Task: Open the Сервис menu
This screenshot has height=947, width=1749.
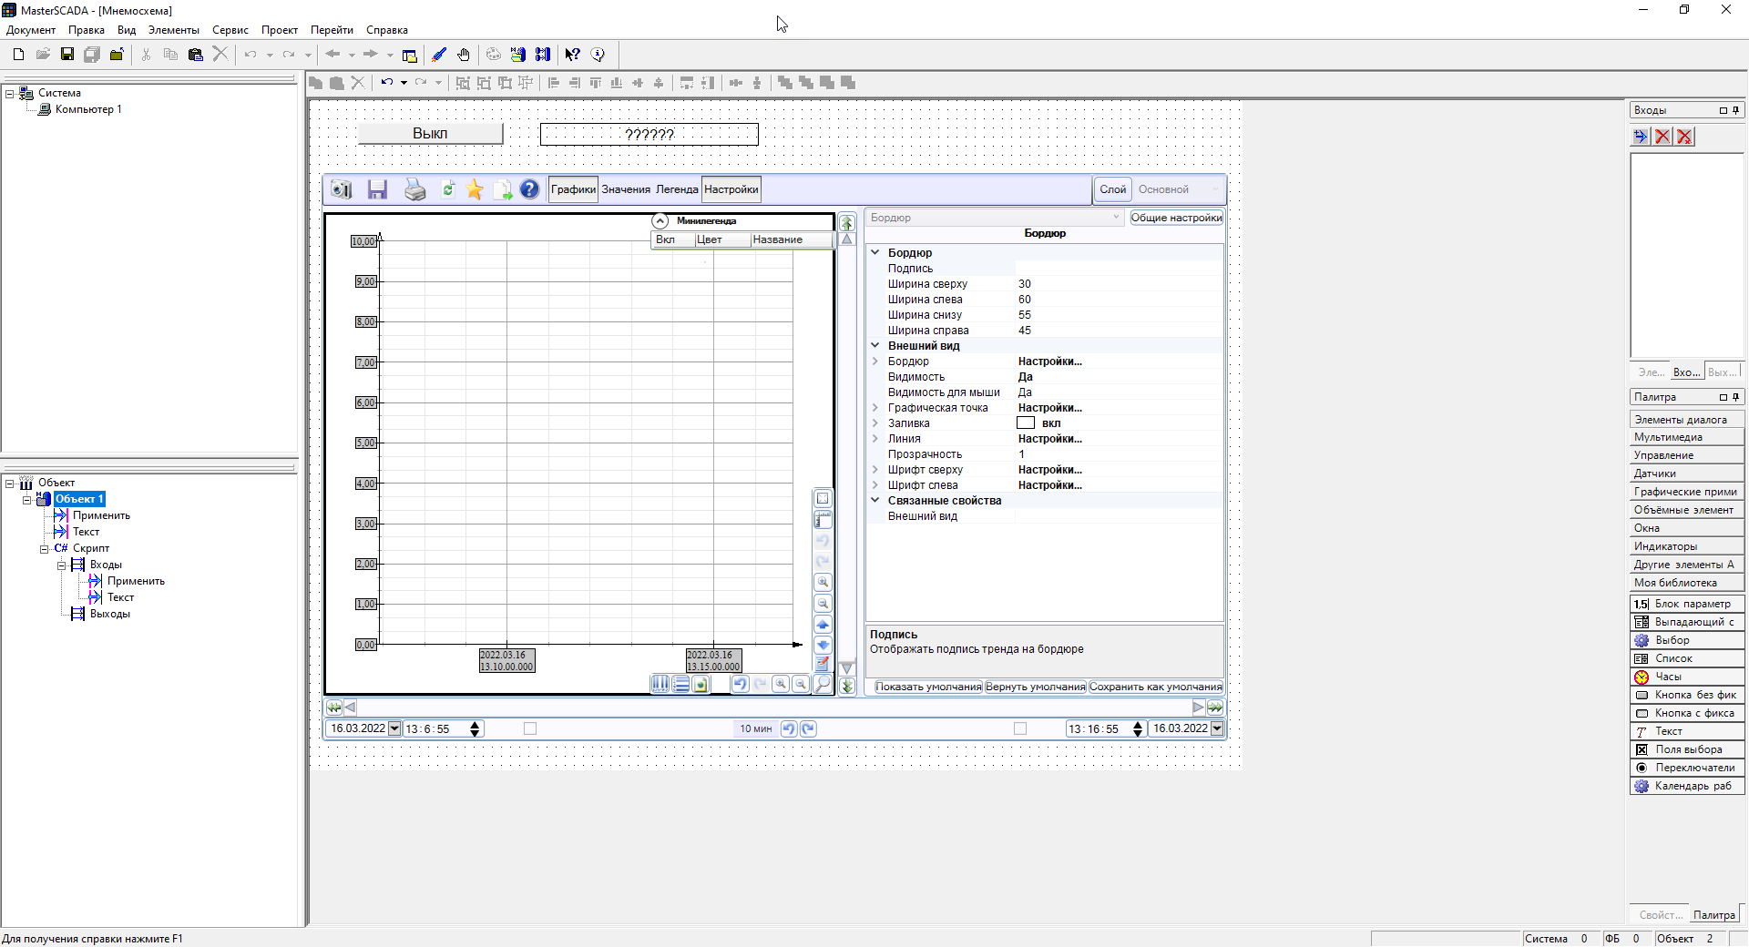Action: coord(230,30)
